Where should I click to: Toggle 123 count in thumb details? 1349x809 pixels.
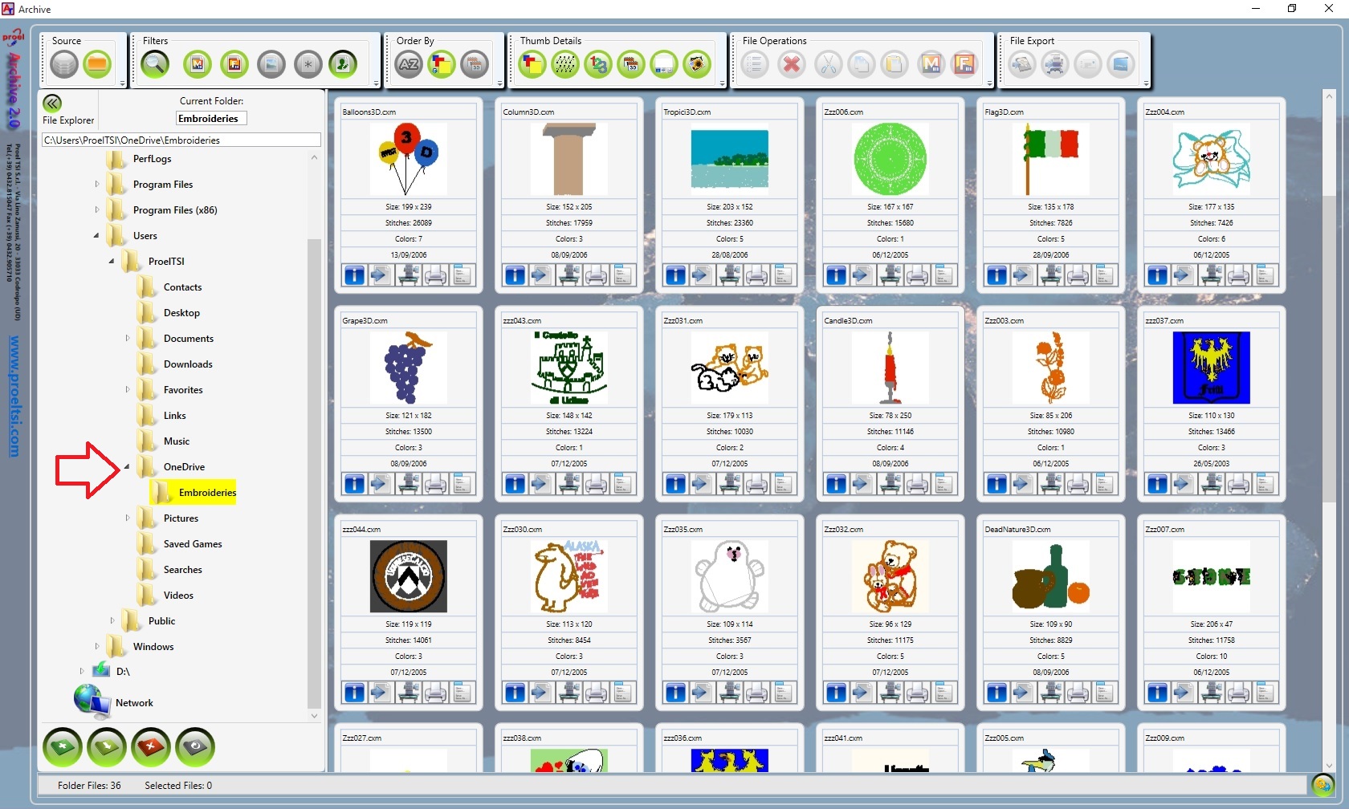coord(597,64)
